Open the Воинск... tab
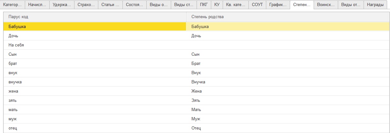The width and height of the screenshot is (390, 133). [x=325, y=5]
